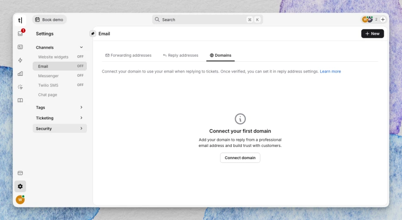Open the contacts card icon in sidebar
This screenshot has height=220, width=402.
point(20,47)
